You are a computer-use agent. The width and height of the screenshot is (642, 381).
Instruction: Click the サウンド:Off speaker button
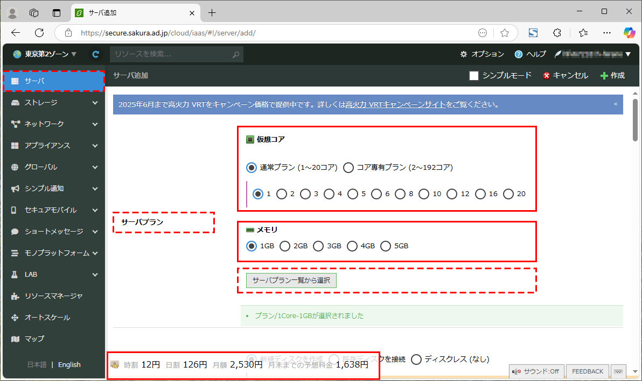(536, 371)
